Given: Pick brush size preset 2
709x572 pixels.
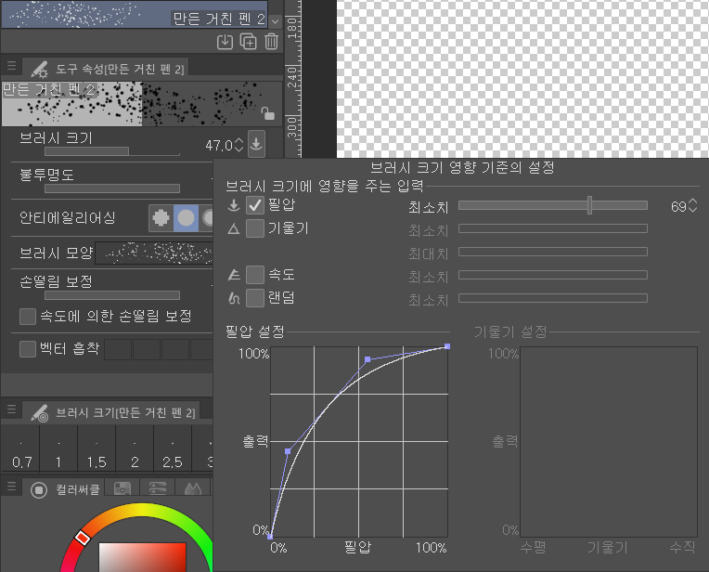Looking at the screenshot, I should point(135,449).
